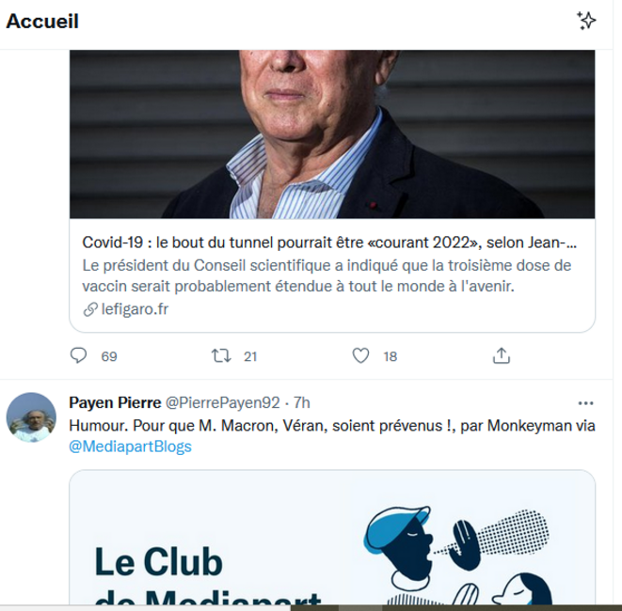This screenshot has width=622, height=611.
Task: Open the more options menu on Payen Pierre's tweet
Action: pyautogui.click(x=586, y=403)
